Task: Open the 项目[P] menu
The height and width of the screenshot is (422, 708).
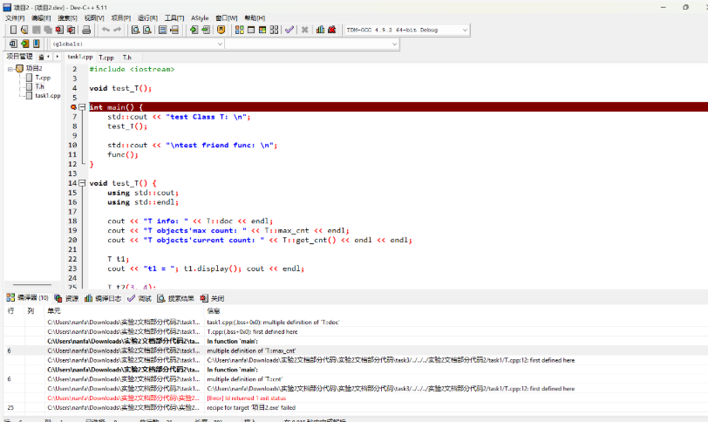Action: tap(120, 17)
